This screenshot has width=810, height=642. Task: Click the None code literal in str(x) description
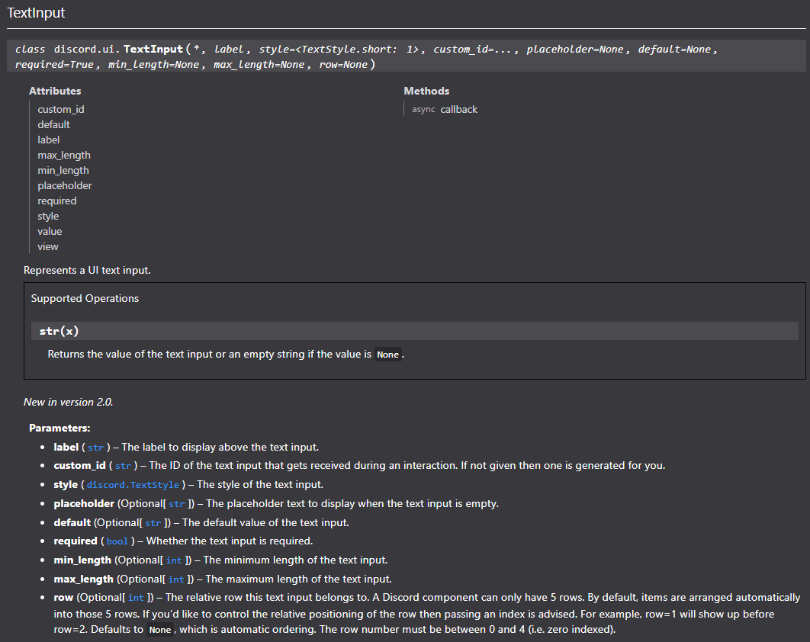coord(388,355)
